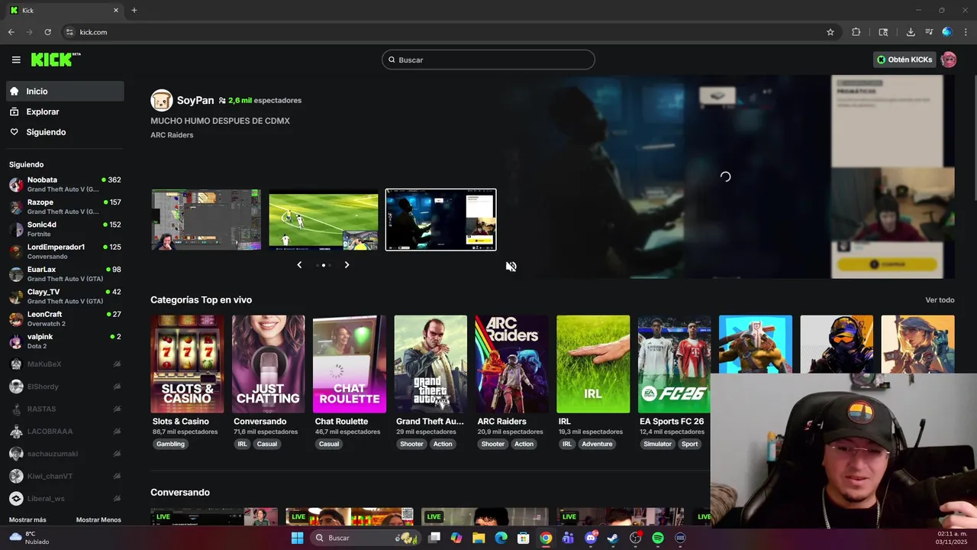Open LeonCraft's Overwatch 2 channel

click(65, 319)
